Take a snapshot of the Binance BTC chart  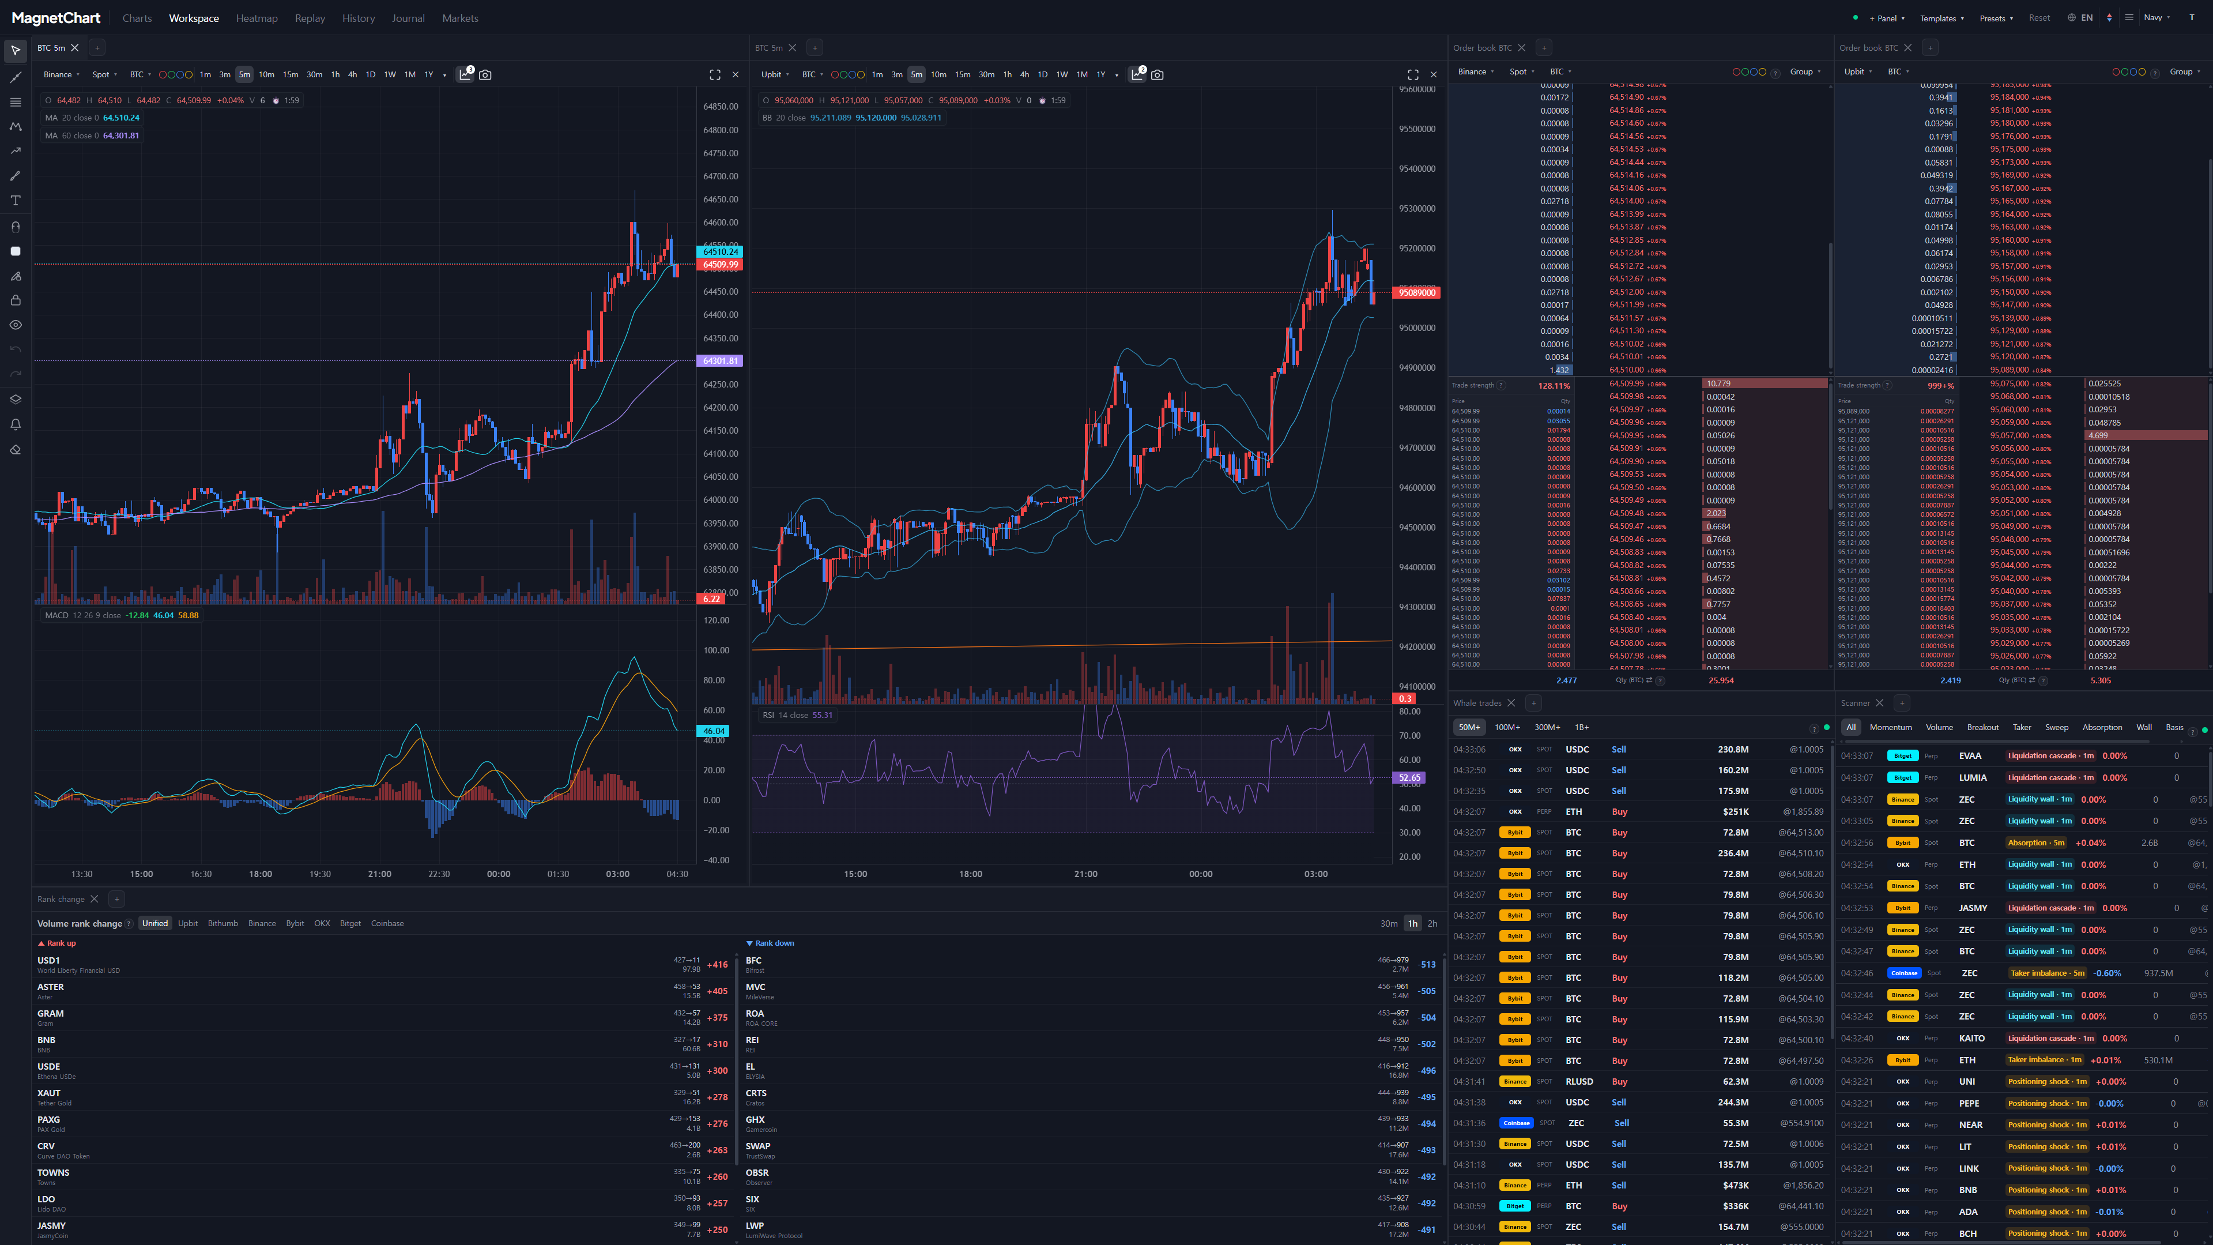coord(485,75)
